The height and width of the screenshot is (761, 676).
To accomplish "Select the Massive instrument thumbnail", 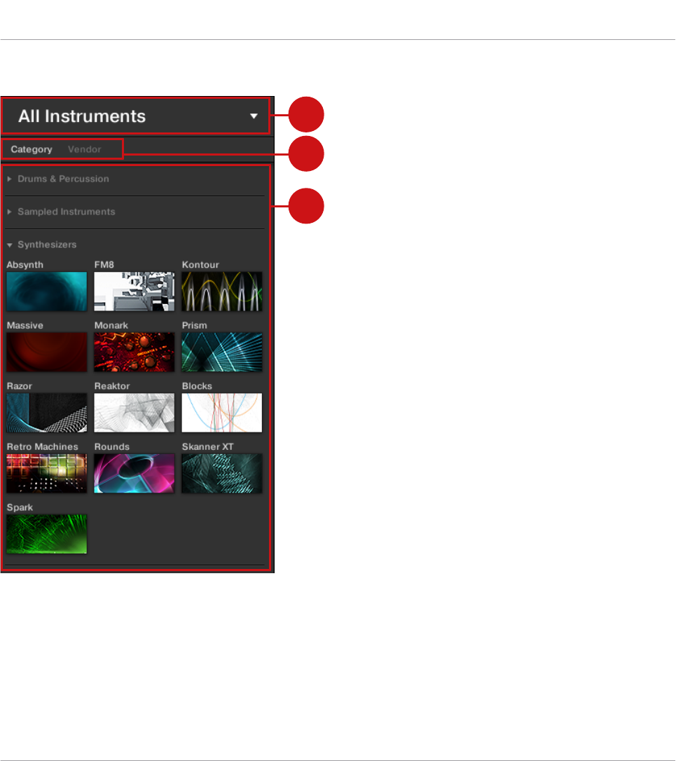I will [x=47, y=352].
